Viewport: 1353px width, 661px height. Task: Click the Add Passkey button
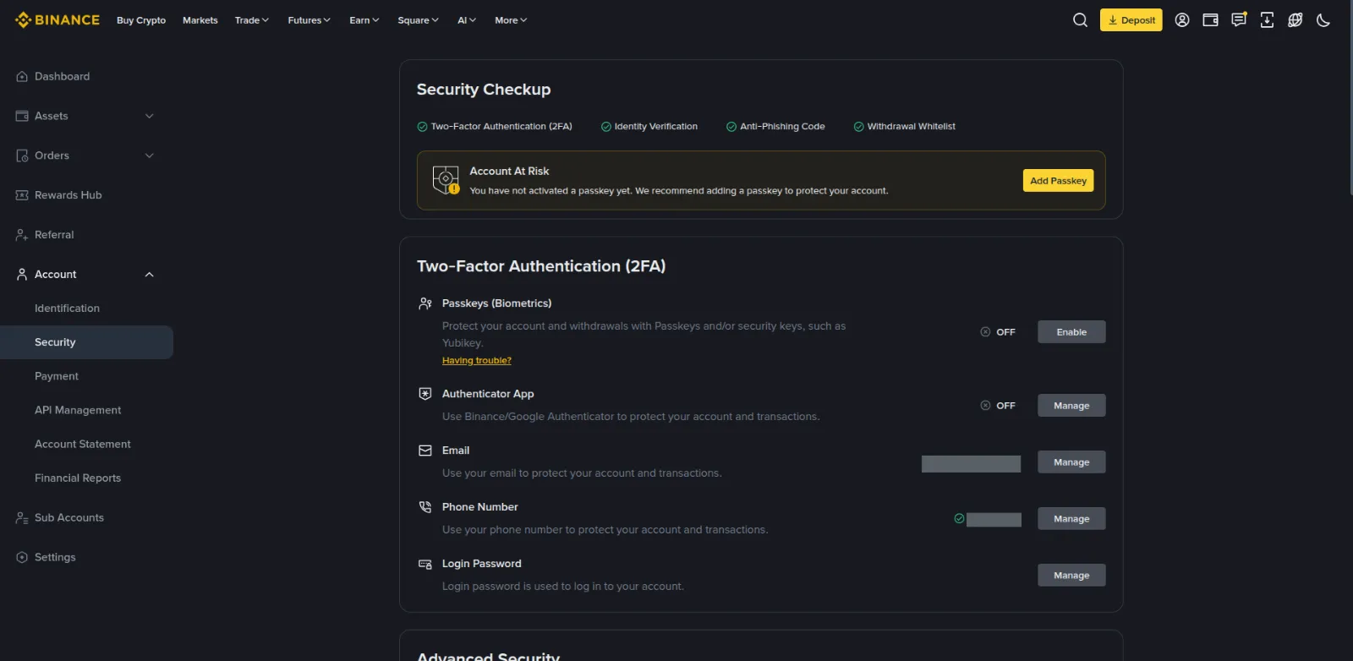pyautogui.click(x=1058, y=181)
